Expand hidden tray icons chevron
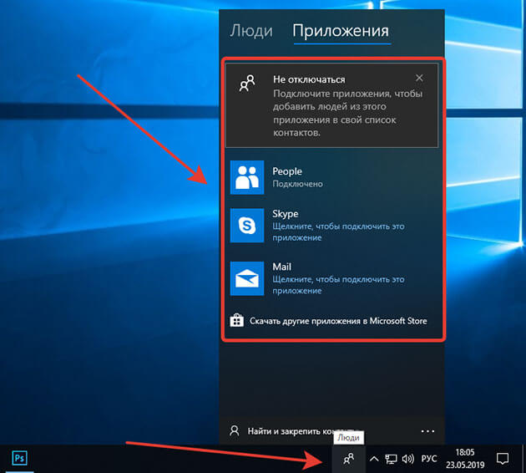This screenshot has width=526, height=473. [374, 459]
